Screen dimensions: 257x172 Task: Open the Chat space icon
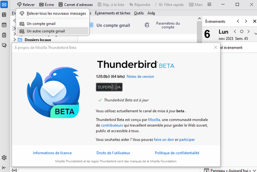point(4,45)
